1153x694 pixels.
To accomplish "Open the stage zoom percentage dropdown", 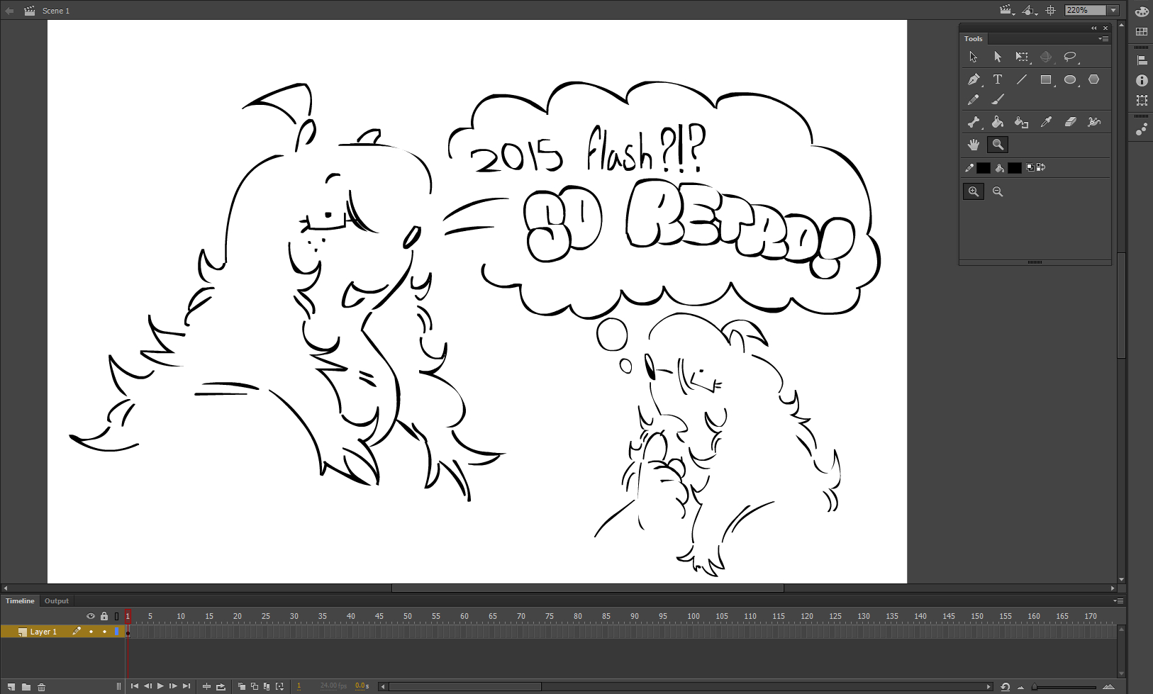I will [1113, 10].
